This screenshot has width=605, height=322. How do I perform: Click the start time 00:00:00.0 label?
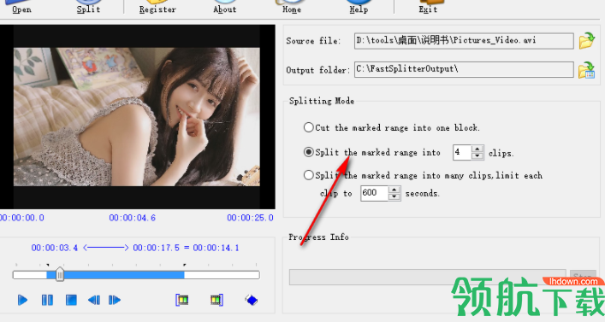22,218
